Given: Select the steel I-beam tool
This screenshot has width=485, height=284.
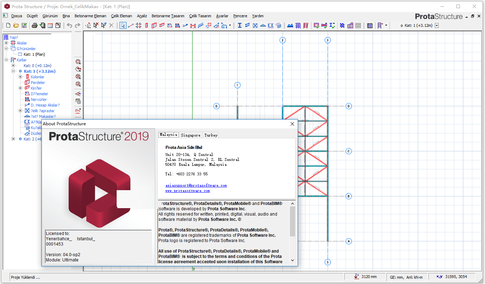Looking at the screenshot, I should click(240, 25).
